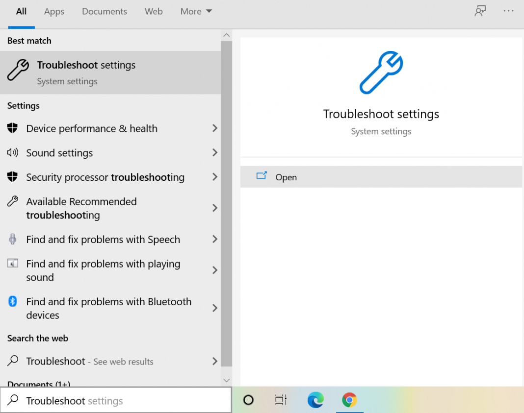Image resolution: width=524 pixels, height=413 pixels.
Task: Click the Troubleshoot settings wrench icon
Action: point(18,71)
